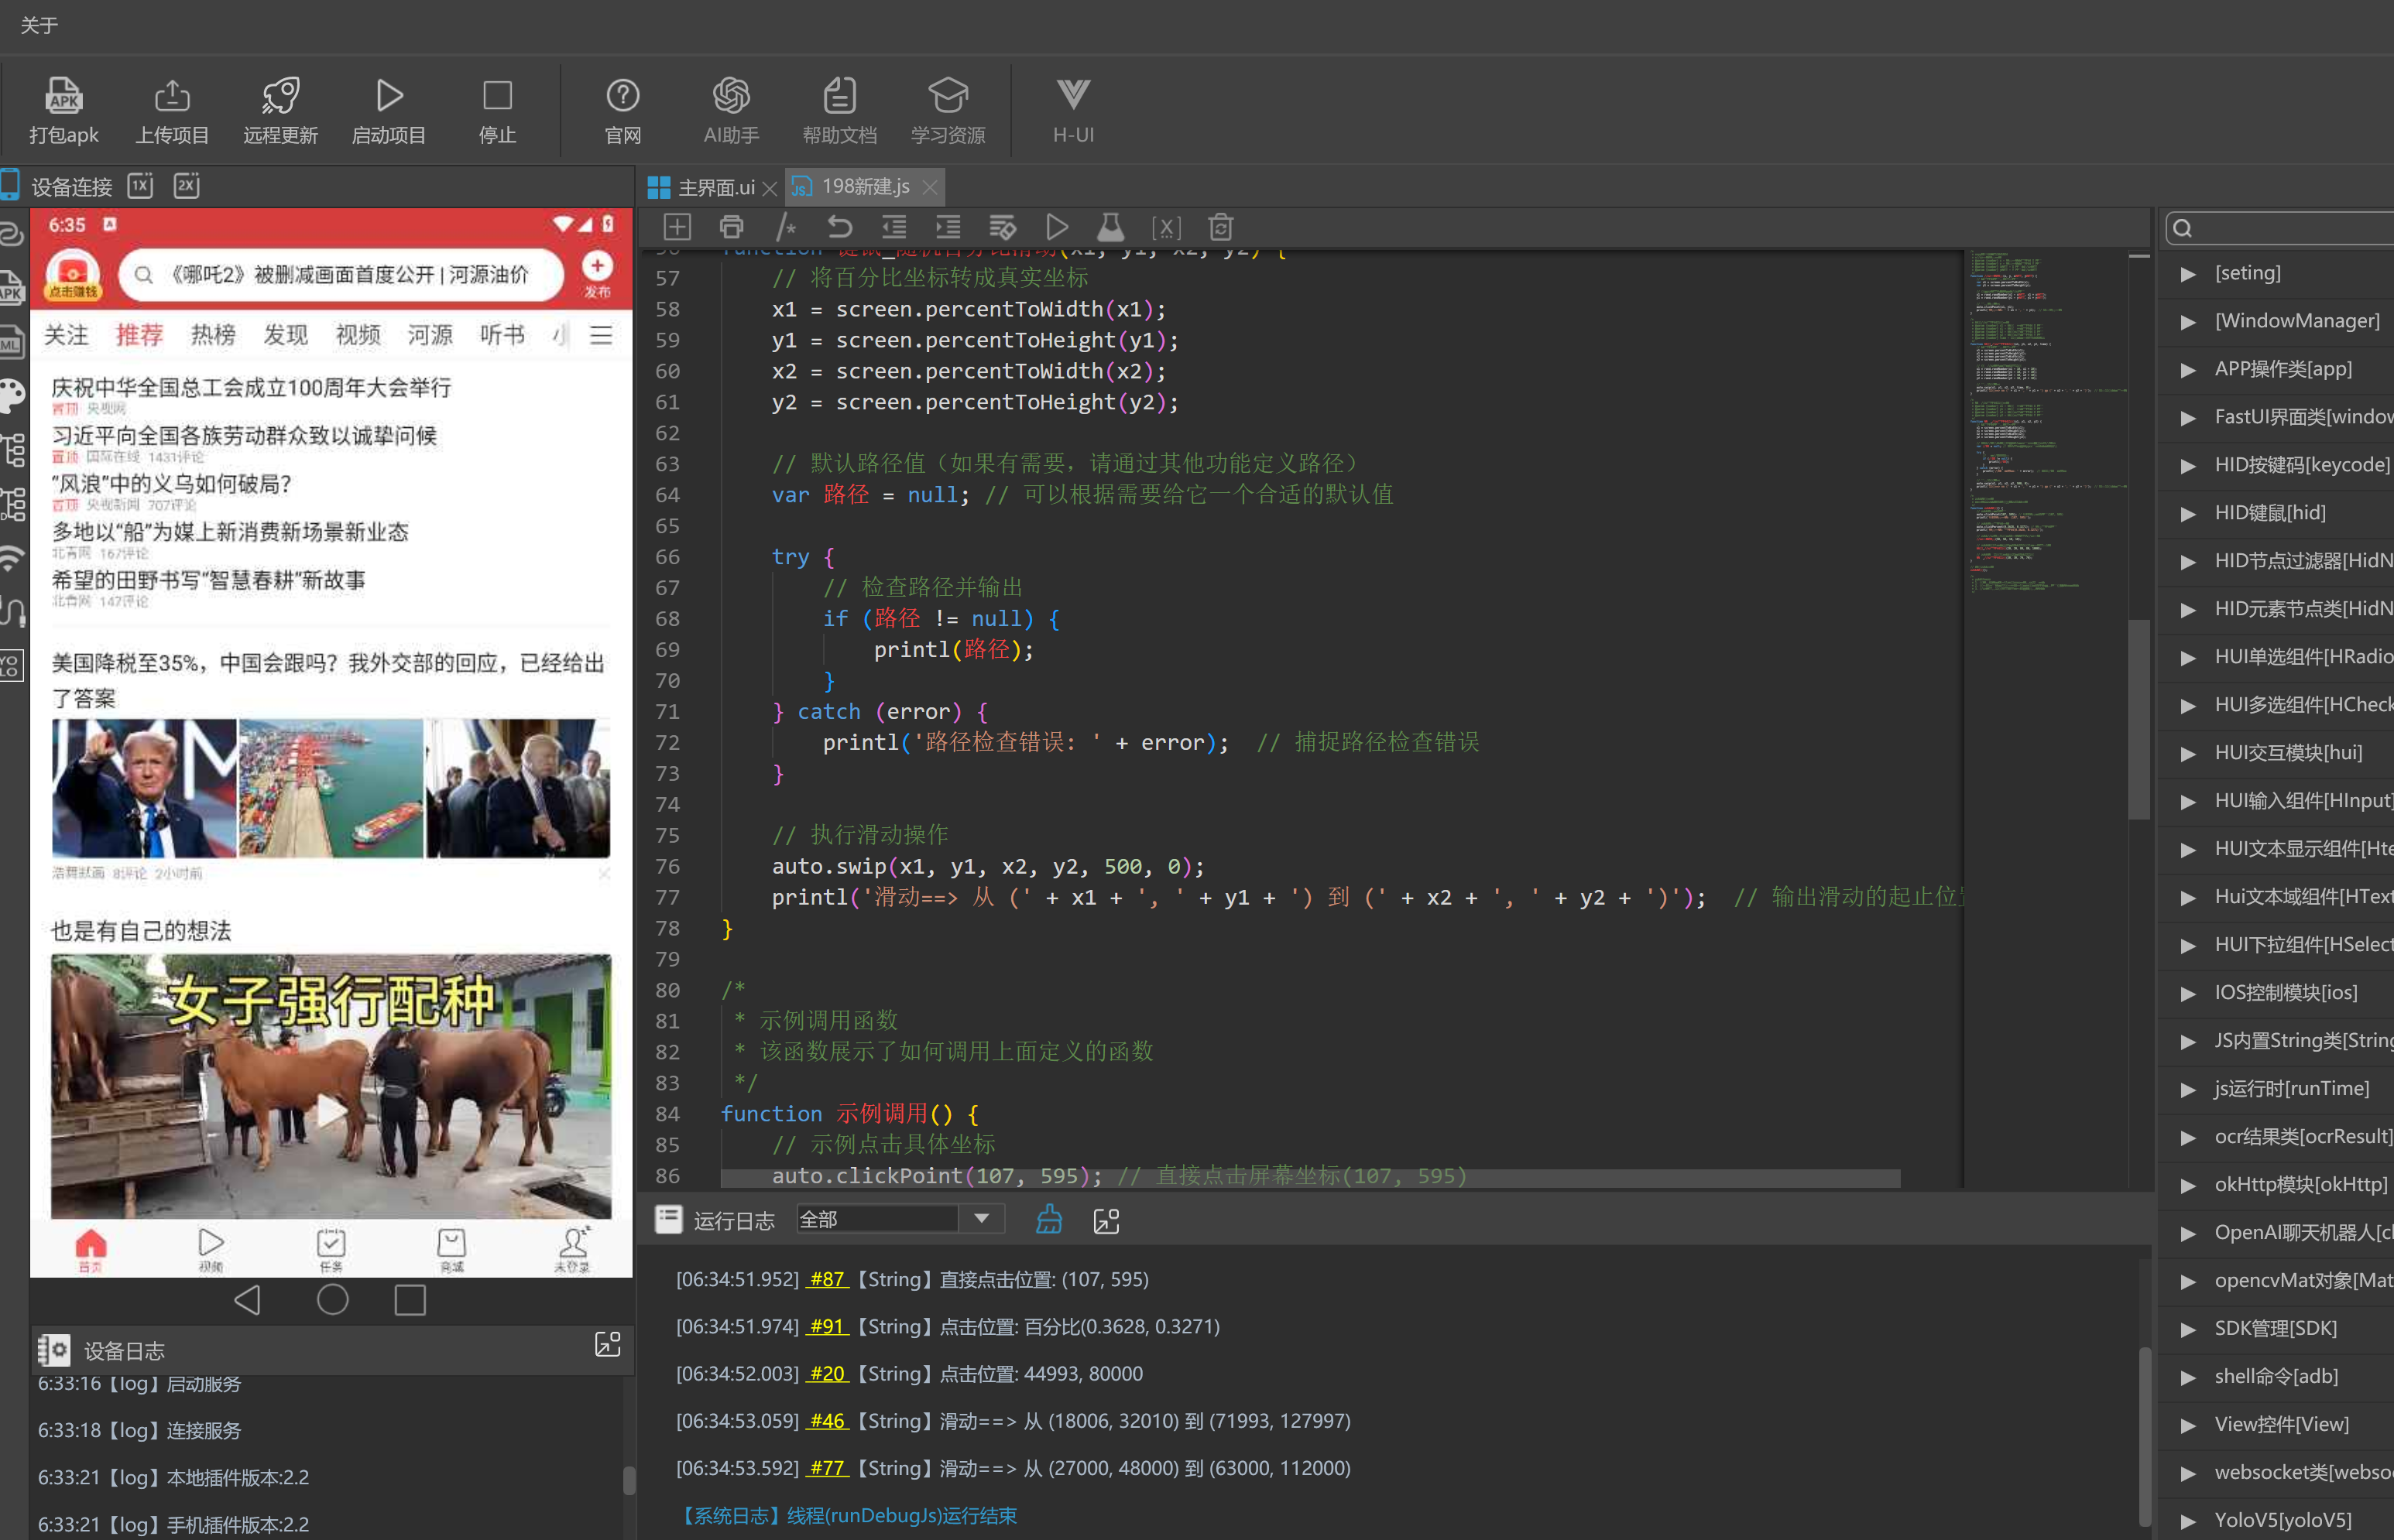Click the [x] variable icon
The height and width of the screenshot is (1540, 2394).
[x=1165, y=227]
